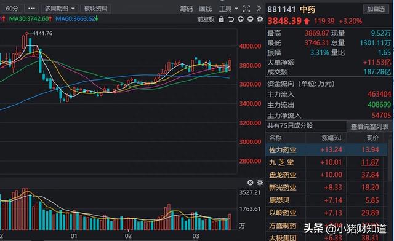Select the 画线 drawing tool menu

(x=205, y=9)
